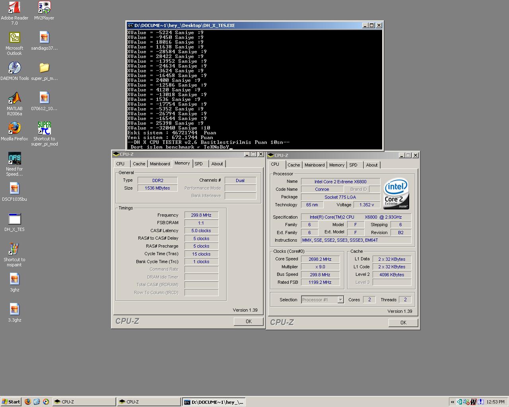509x407 pixels.
Task: Click the Level 2 cache value 4096 KBytes
Action: [392, 275]
